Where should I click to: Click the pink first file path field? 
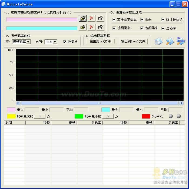pos(42,19)
